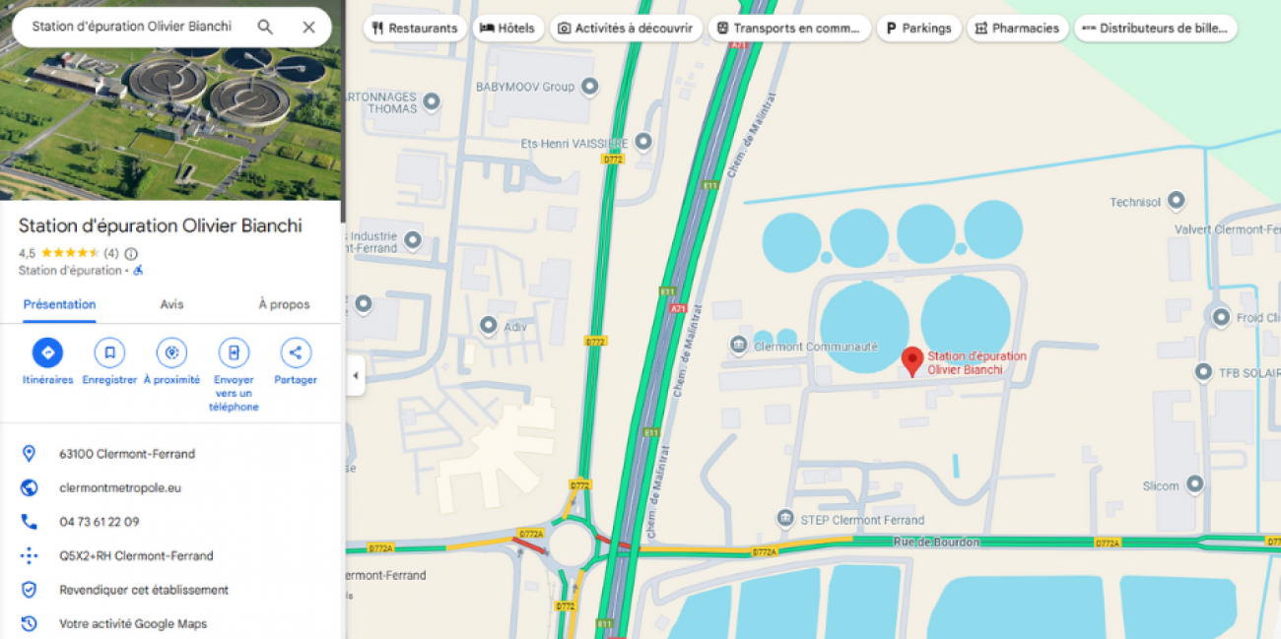
Task: Click the Clermont Communauté map marker
Action: [738, 346]
